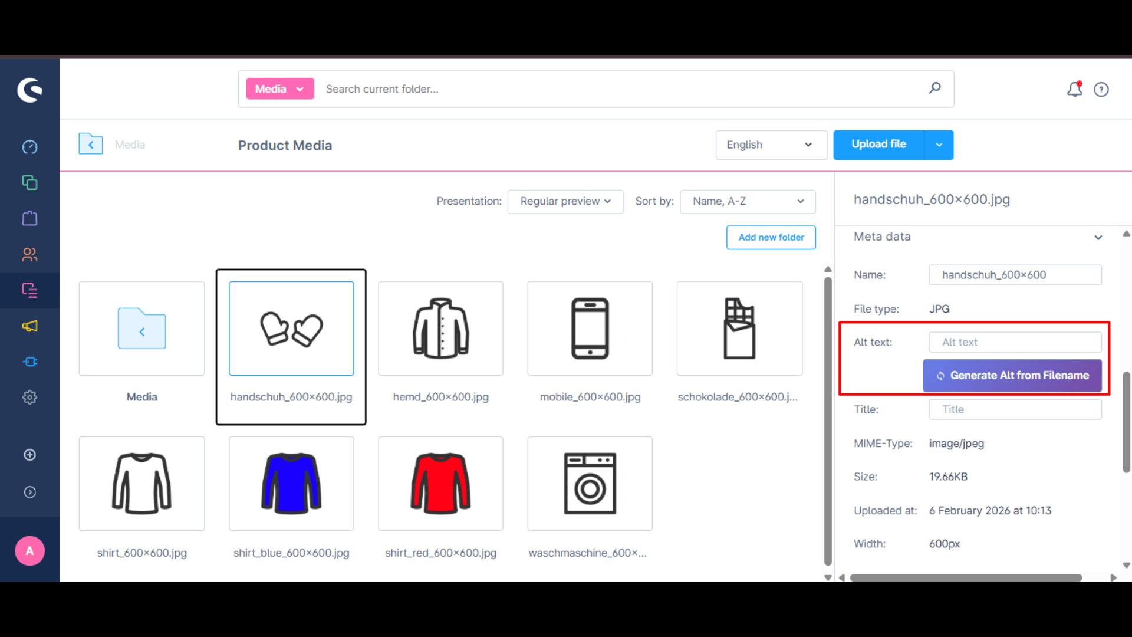1132x637 pixels.
Task: Expand the Upload file arrow menu
Action: tap(939, 145)
